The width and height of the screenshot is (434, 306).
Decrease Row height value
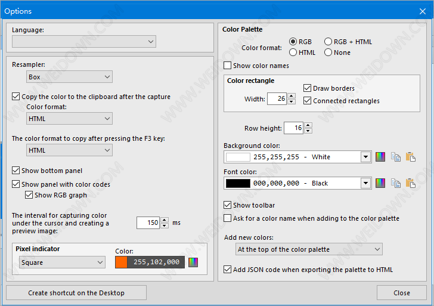[x=308, y=131]
